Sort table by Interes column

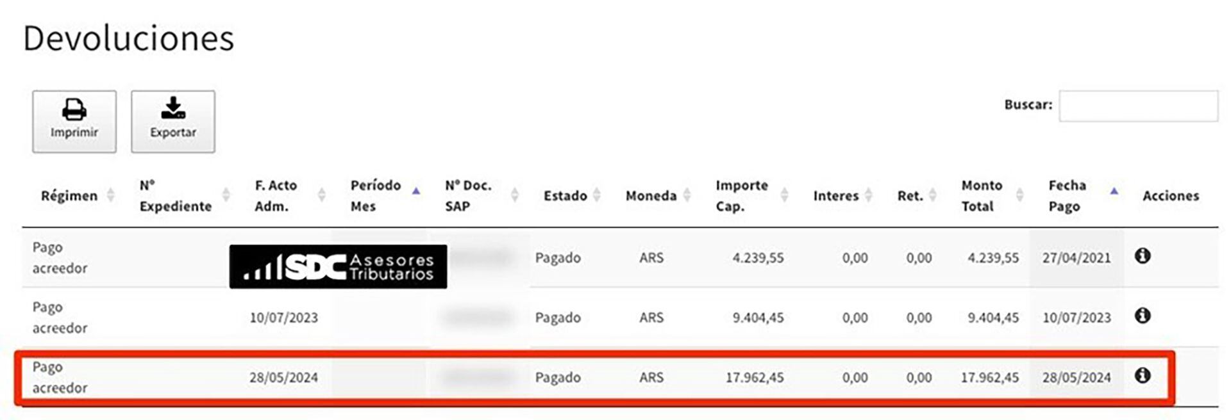coord(836,195)
